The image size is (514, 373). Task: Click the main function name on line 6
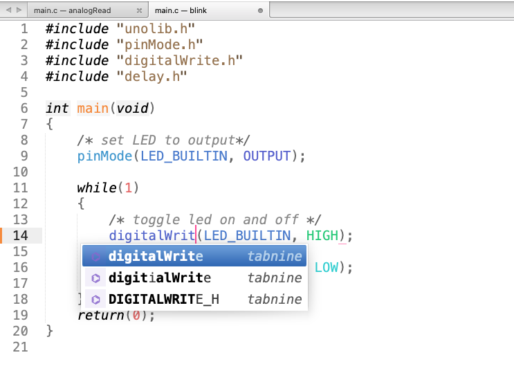point(93,108)
